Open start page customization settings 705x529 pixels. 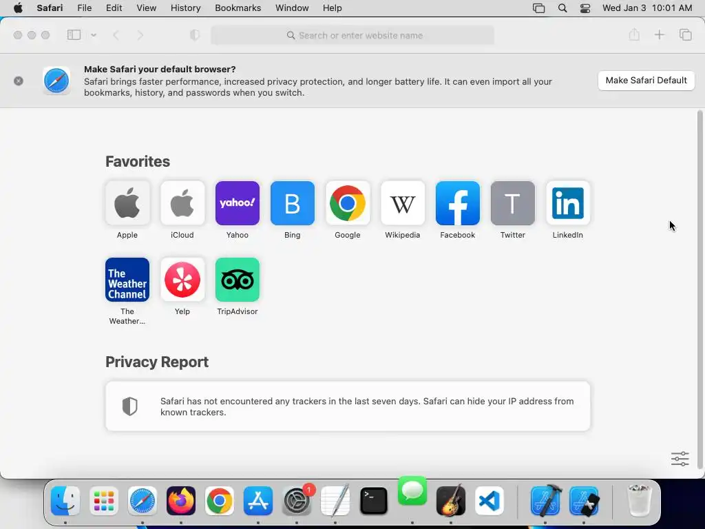click(680, 459)
